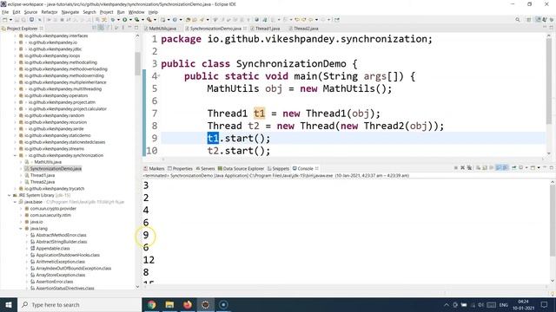Click the Windows Start button
The image size is (556, 312).
9,304
